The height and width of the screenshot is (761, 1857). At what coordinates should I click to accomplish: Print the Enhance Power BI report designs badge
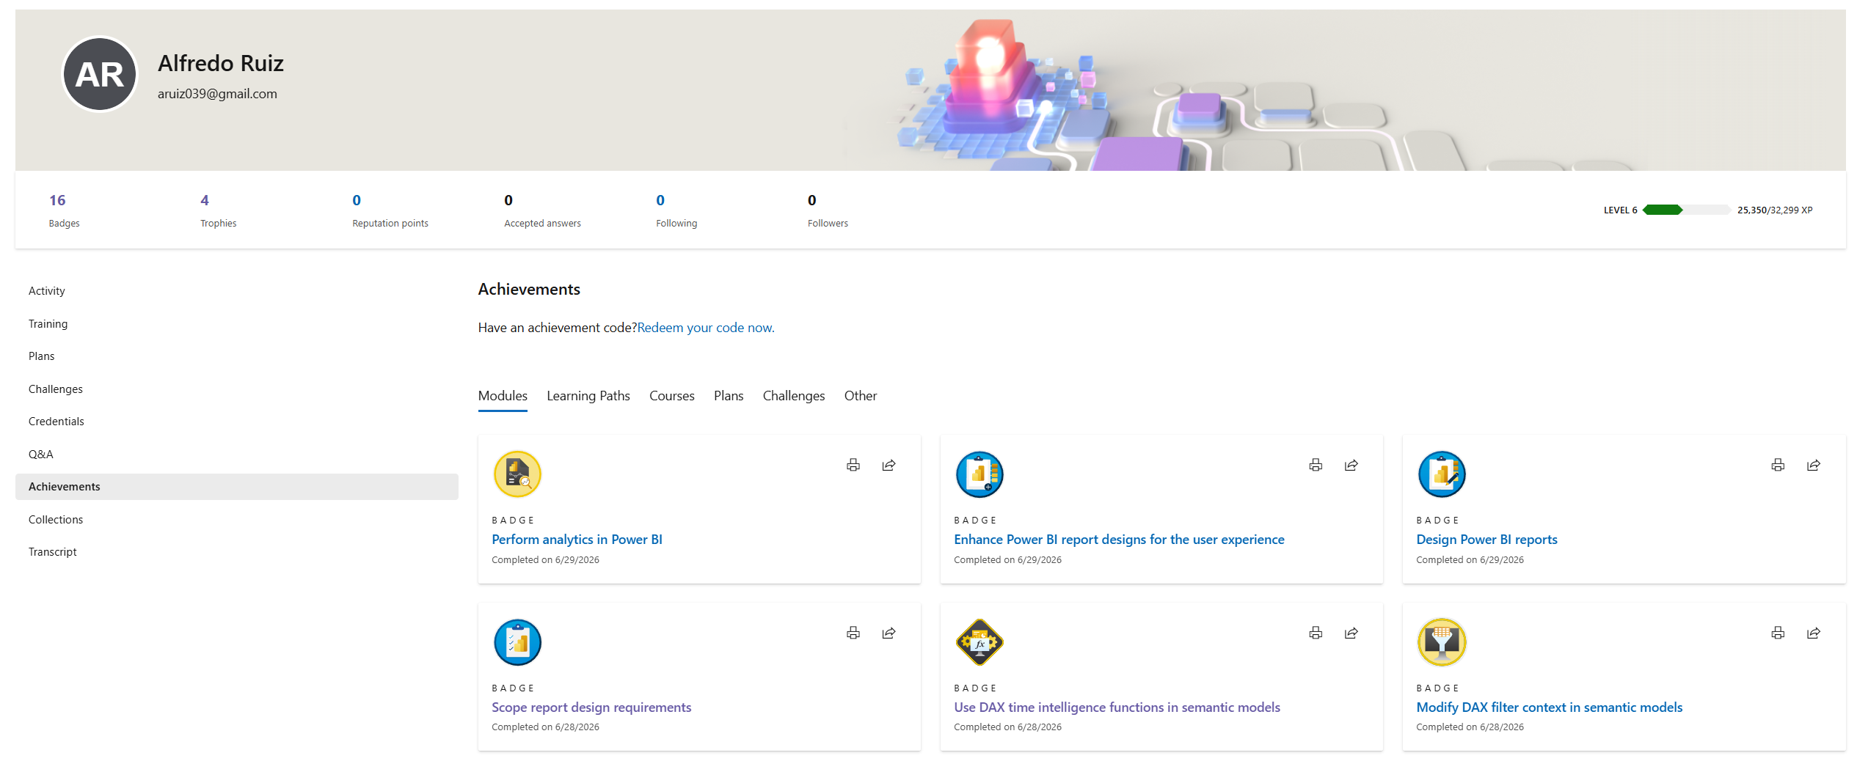tap(1316, 465)
